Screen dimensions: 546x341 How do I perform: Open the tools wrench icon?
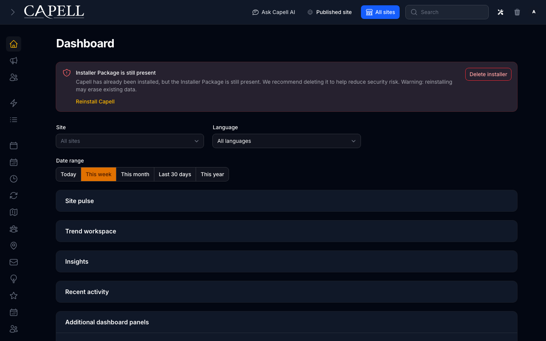[x=500, y=12]
